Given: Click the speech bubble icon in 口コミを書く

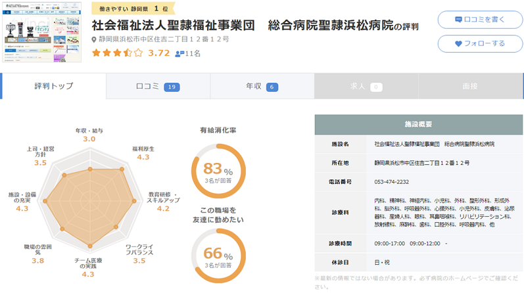Looking at the screenshot, I should point(458,20).
